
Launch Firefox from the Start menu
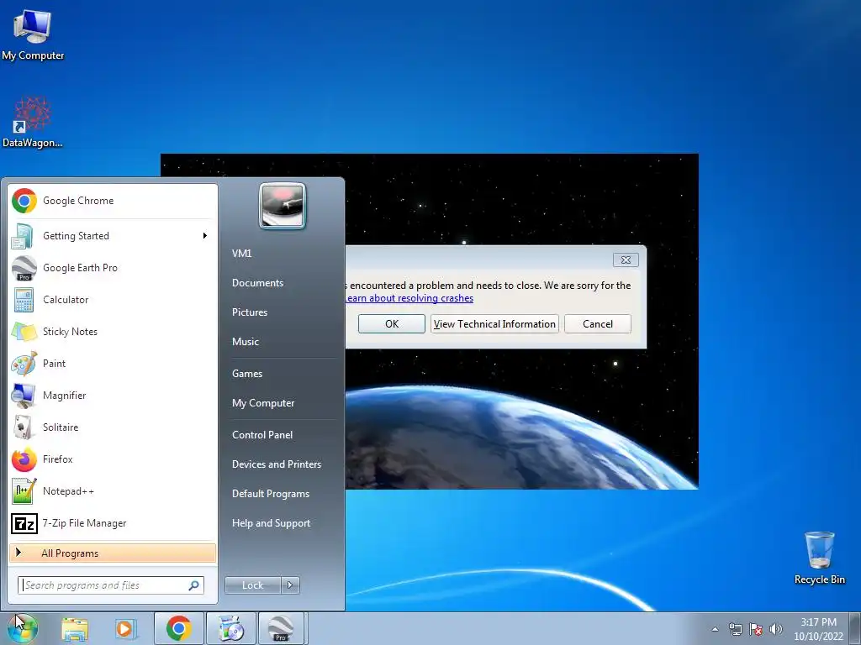coord(113,459)
